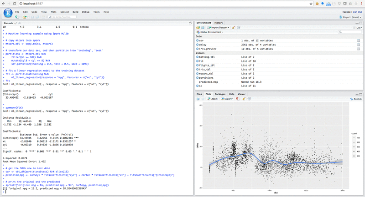
Task: Click the Go to file/function search field
Action: tap(62, 17)
